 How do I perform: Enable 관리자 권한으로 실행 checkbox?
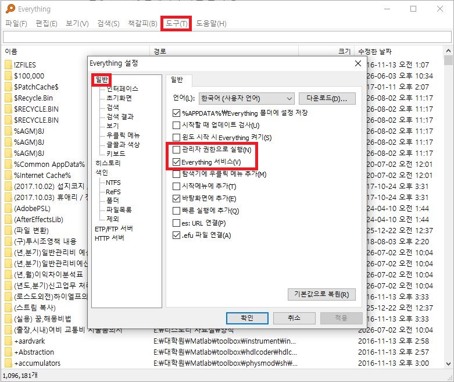click(176, 149)
